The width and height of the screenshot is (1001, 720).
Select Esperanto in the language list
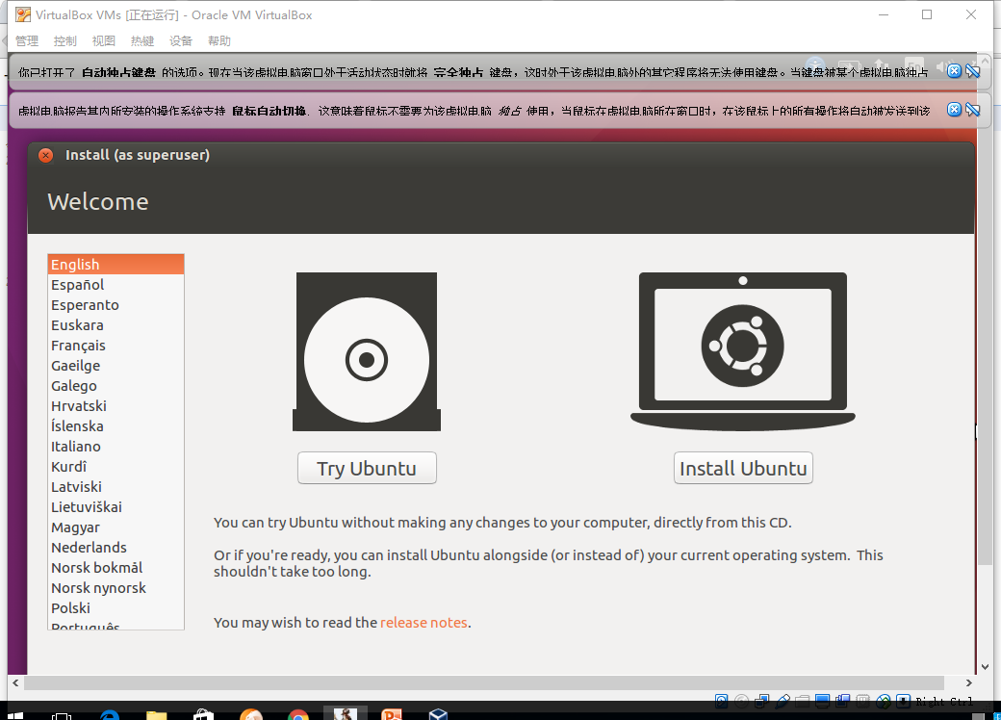coord(115,305)
